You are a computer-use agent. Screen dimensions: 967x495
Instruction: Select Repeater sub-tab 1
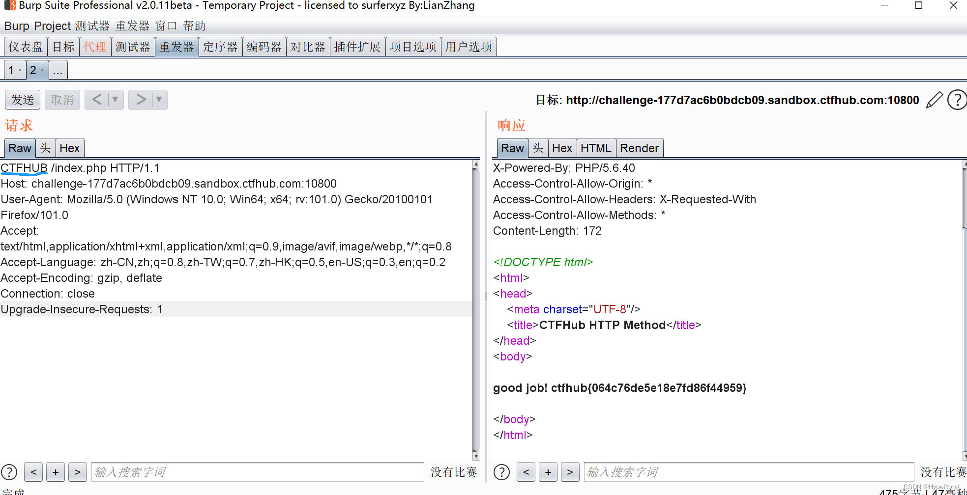pyautogui.click(x=11, y=70)
